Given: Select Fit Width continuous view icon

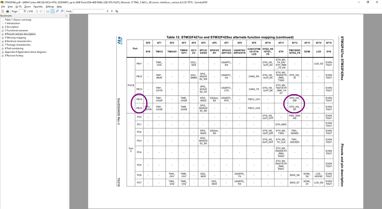Looking at the screenshot, I should pos(47,11).
